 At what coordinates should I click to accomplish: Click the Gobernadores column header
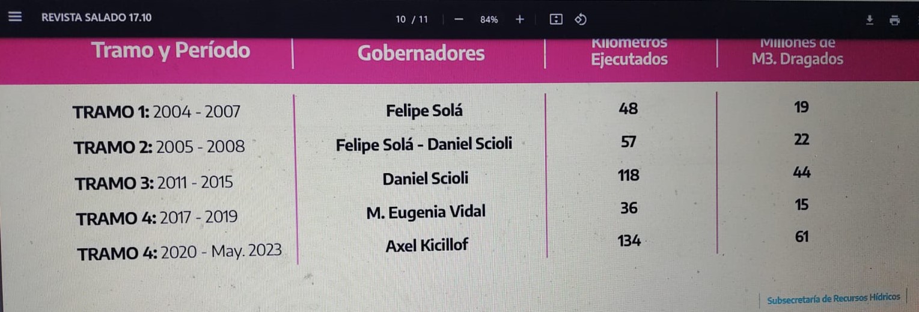pyautogui.click(x=421, y=54)
